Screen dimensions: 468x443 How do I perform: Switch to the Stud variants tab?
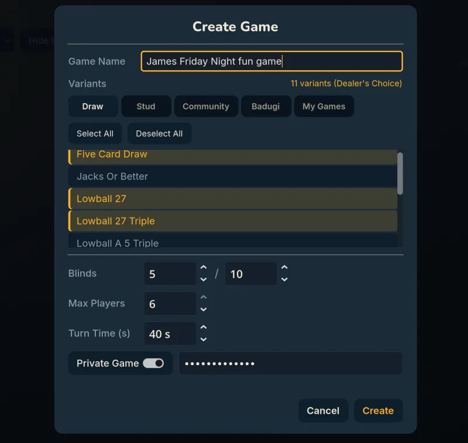[x=146, y=106]
